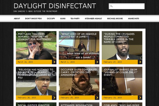Open arrow icon for March 1, 2015 post

click(x=97, y=62)
